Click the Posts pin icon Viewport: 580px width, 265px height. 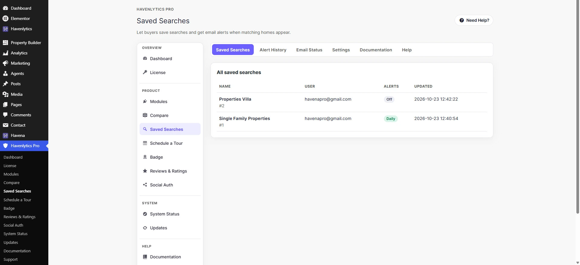[5, 84]
